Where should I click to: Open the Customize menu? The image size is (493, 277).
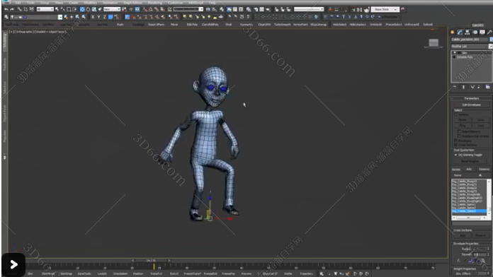[175, 3]
